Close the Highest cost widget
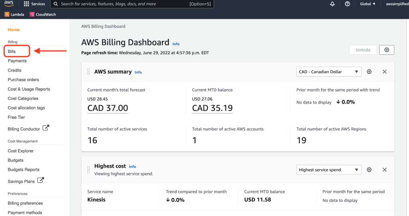Image resolution: width=409 pixels, height=216 pixels. tap(384, 170)
